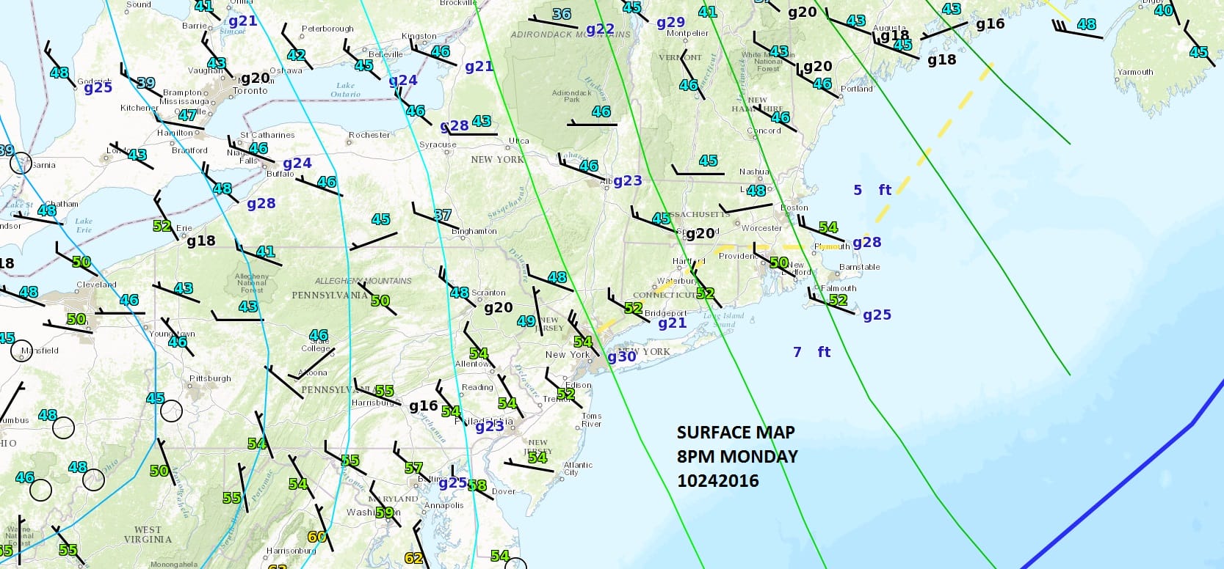
Task: Click the station circle south of Pittsburgh
Action: pos(171,411)
